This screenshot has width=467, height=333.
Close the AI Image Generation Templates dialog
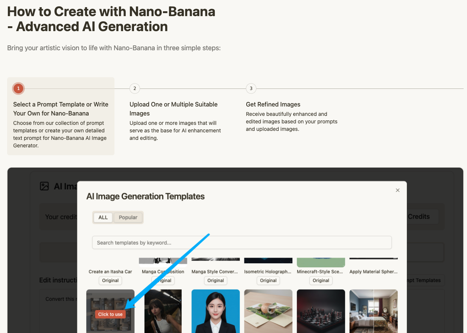click(398, 190)
